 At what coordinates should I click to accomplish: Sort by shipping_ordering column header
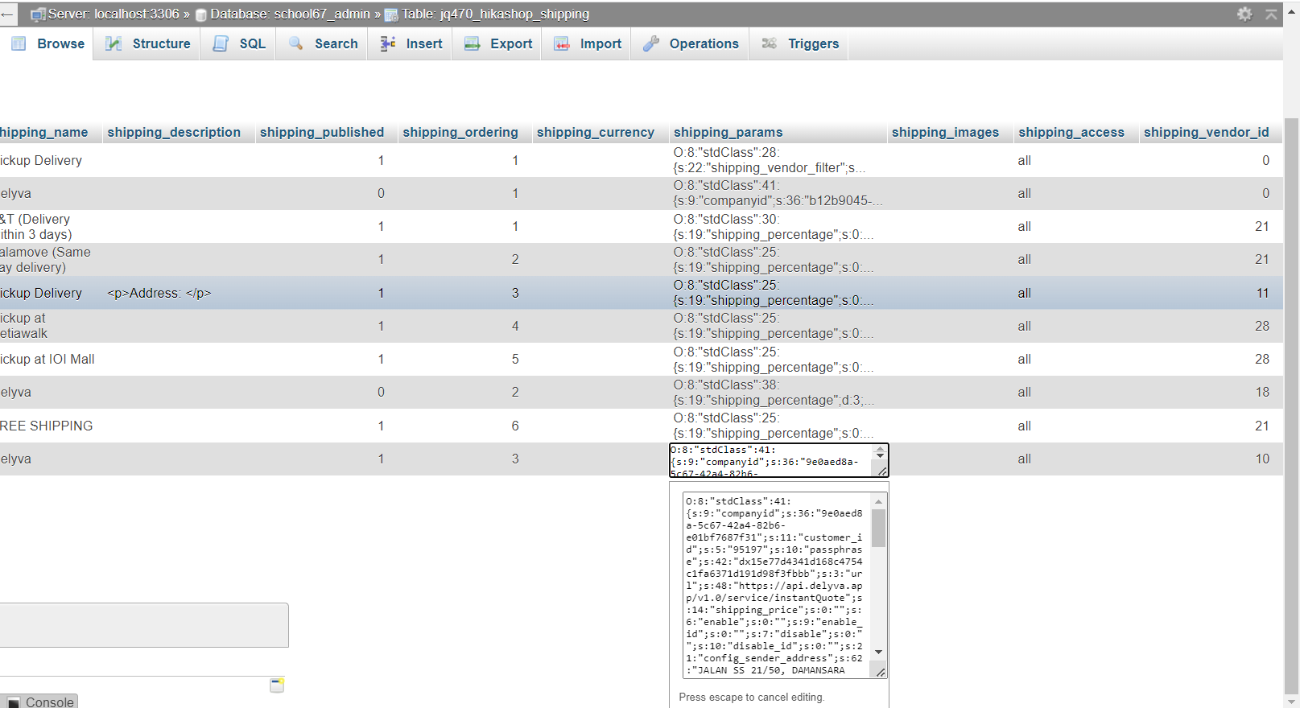pyautogui.click(x=460, y=132)
